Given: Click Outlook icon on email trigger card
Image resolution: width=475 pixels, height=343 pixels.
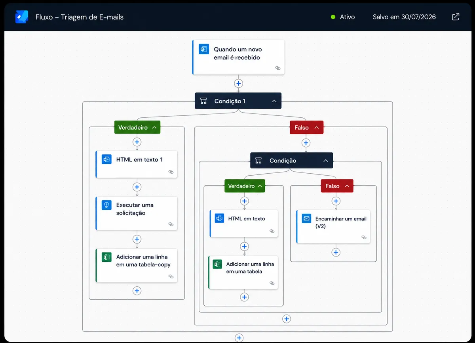Looking at the screenshot, I should tap(204, 49).
